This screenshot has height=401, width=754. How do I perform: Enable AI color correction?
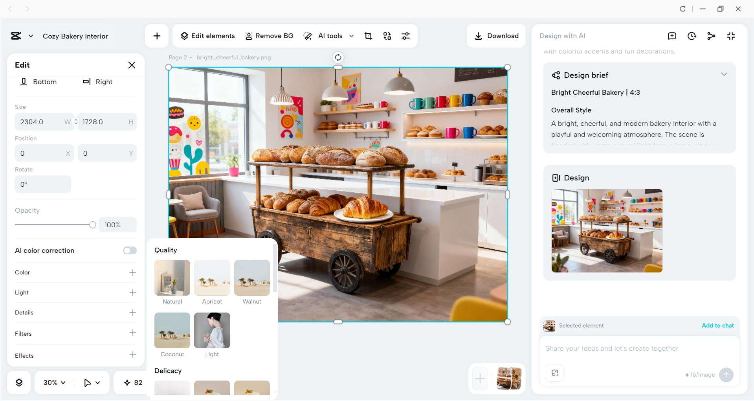pyautogui.click(x=129, y=250)
